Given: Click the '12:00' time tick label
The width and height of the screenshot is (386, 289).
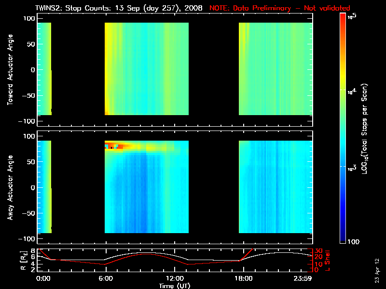Looking at the screenshot, I should [x=175, y=278].
